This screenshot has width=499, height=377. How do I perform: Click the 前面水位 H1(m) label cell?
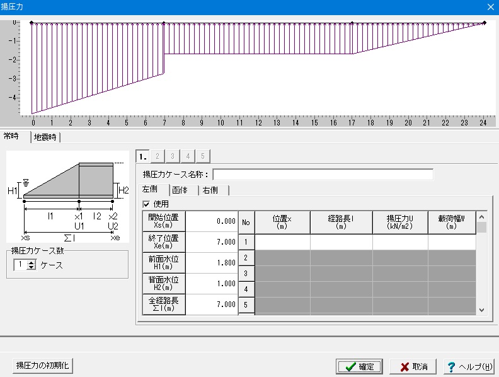tap(164, 263)
